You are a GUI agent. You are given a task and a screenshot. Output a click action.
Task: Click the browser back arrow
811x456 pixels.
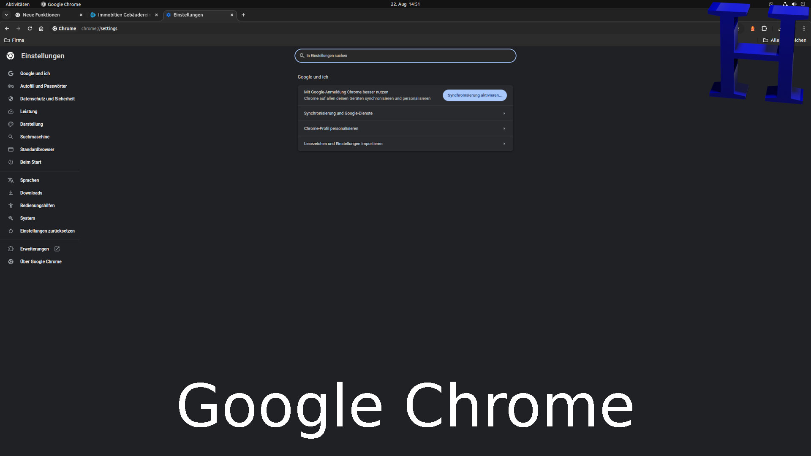(x=7, y=29)
